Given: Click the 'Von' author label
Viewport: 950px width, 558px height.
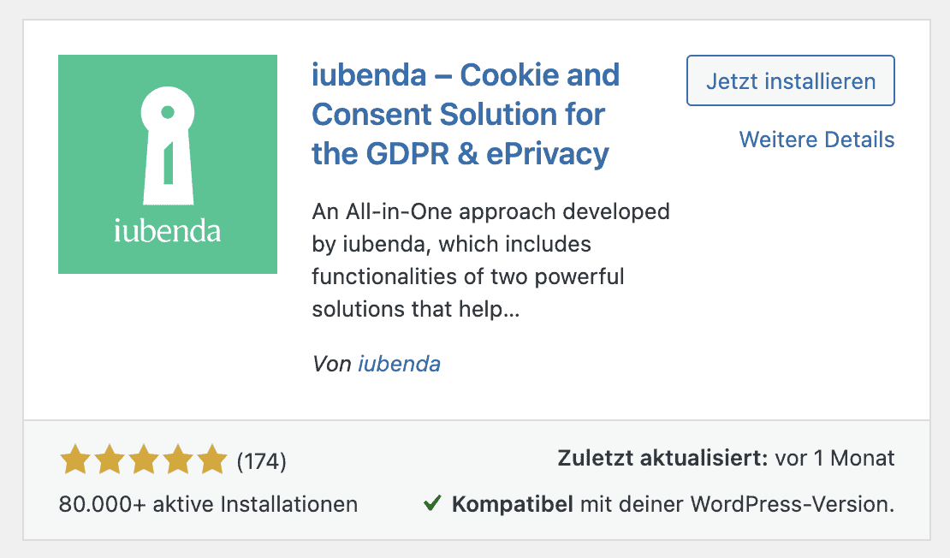Looking at the screenshot, I should pos(331,364).
